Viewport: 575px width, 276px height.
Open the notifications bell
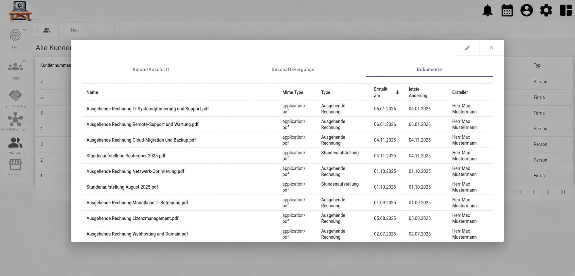click(x=487, y=10)
